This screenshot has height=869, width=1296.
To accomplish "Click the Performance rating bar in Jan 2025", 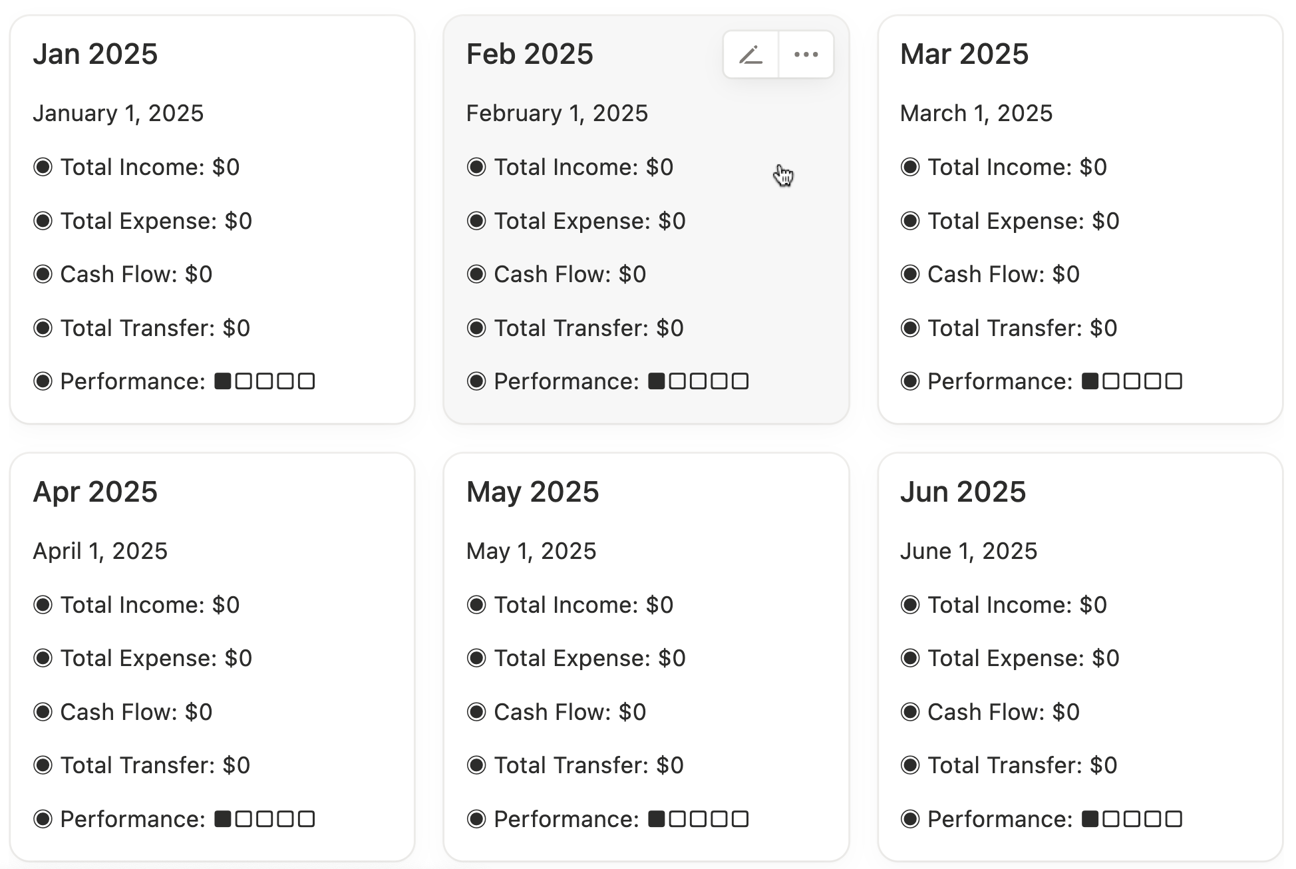I will click(264, 381).
